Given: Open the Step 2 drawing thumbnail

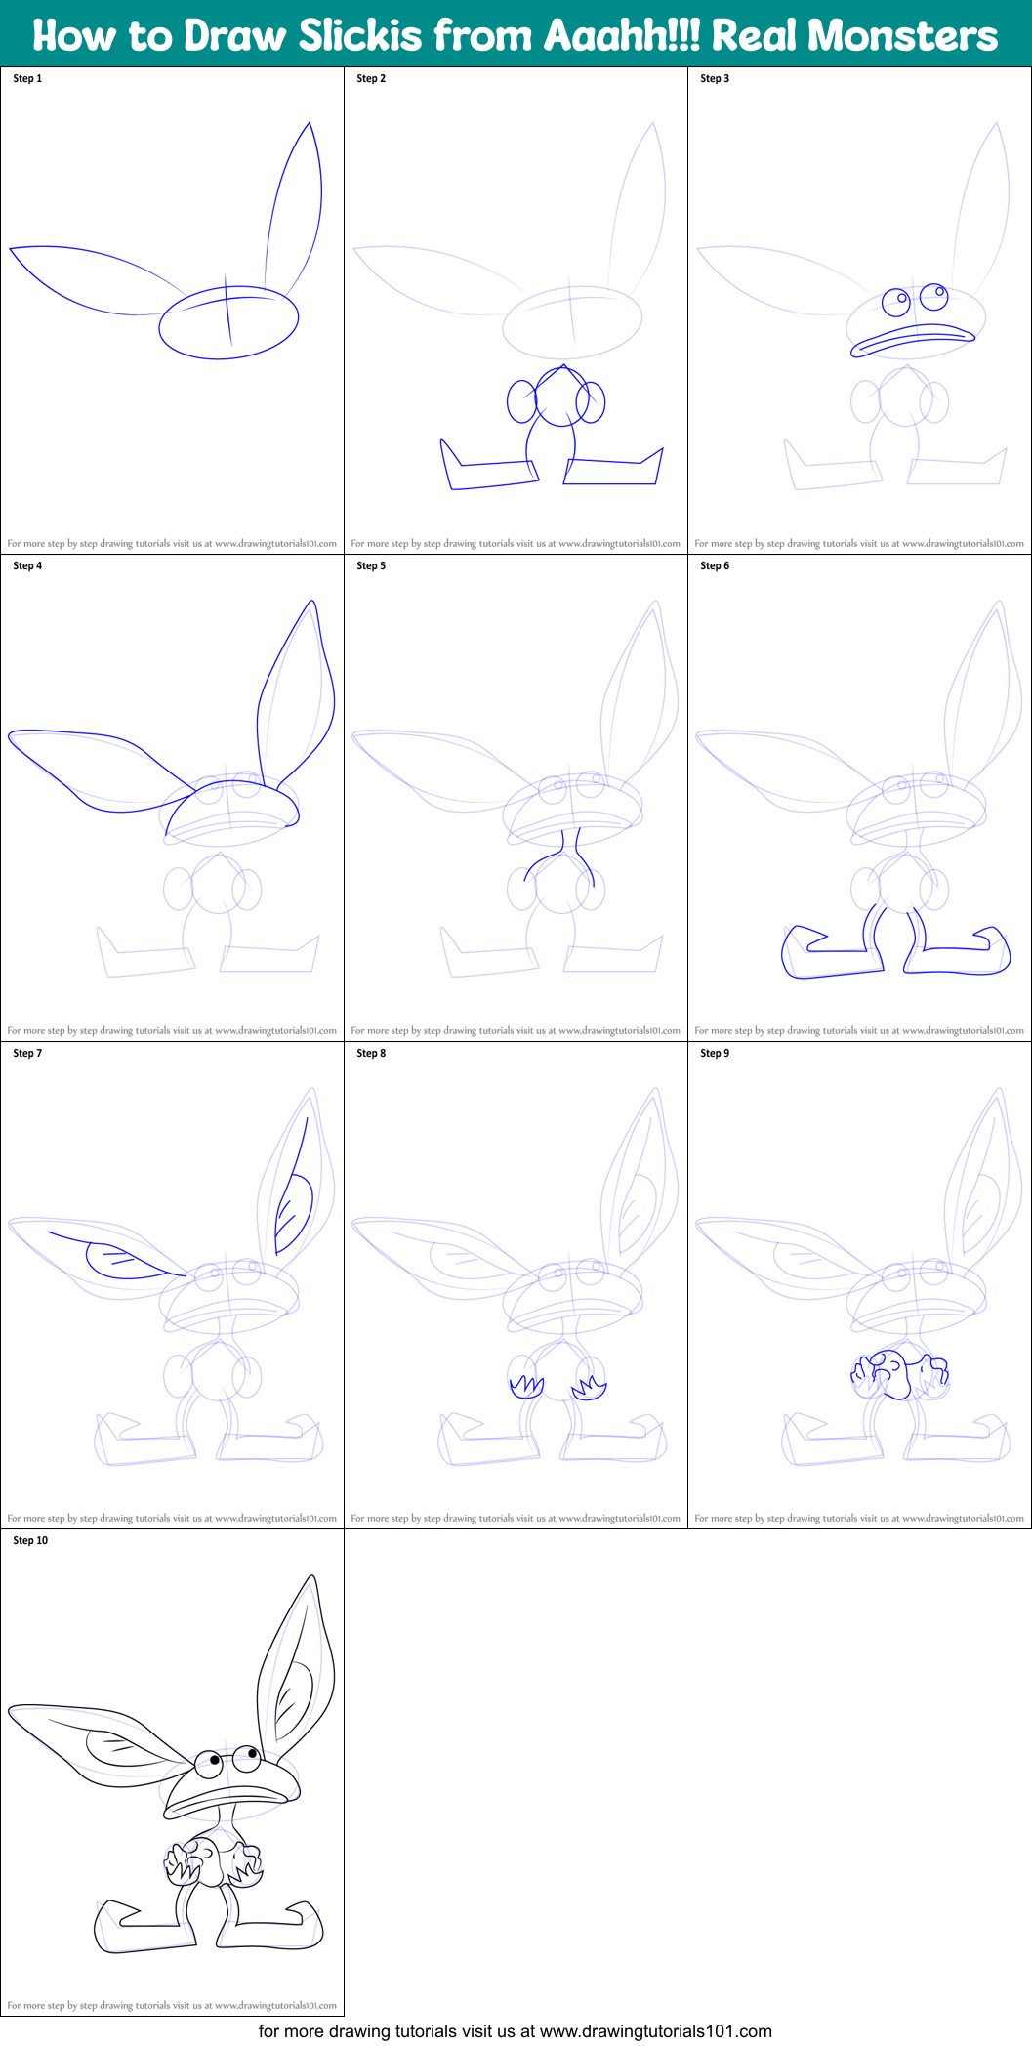Looking at the screenshot, I should (516, 311).
